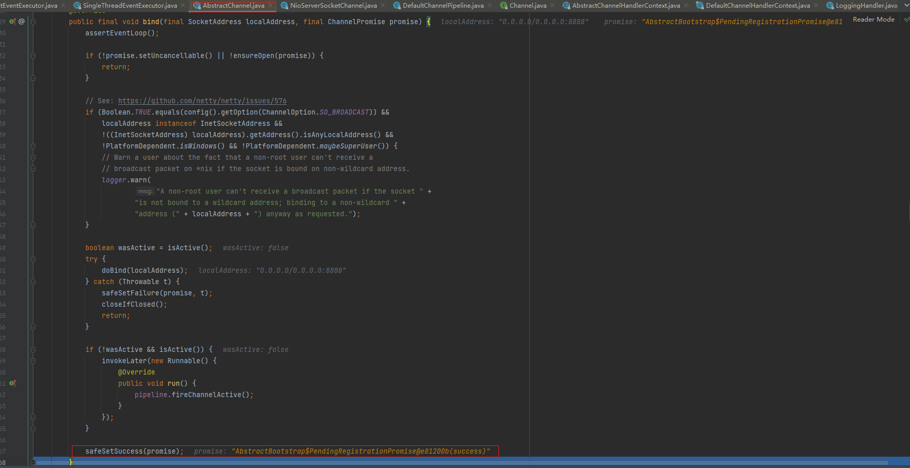Switch to AbstractChannelHandlerContext.java tab
Screen dimensions: 910x468
[626, 6]
